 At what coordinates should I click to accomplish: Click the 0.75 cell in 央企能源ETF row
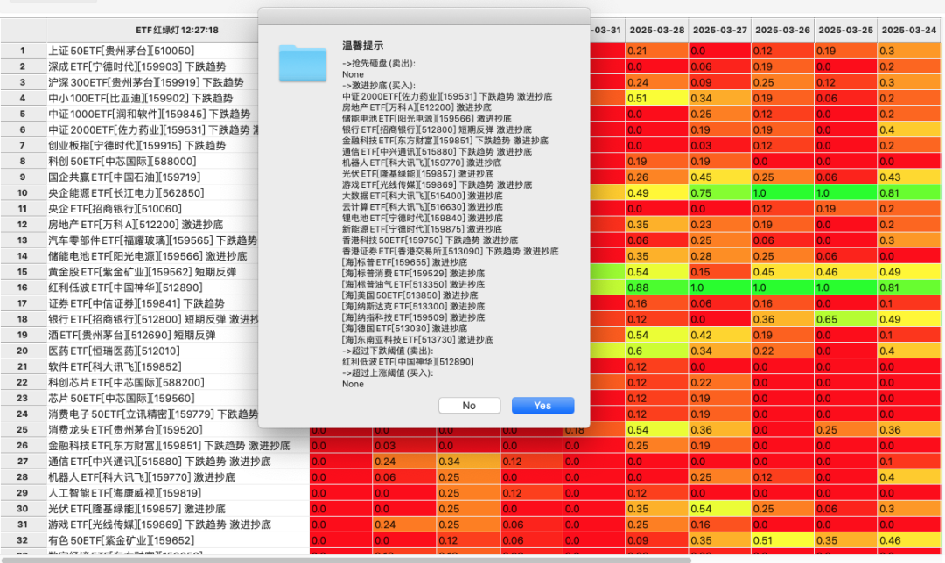point(719,192)
